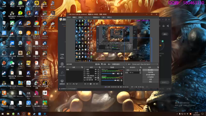Open the window dropdown showing Slay the Spire
This screenshot has height=116, width=206.
(145, 64)
